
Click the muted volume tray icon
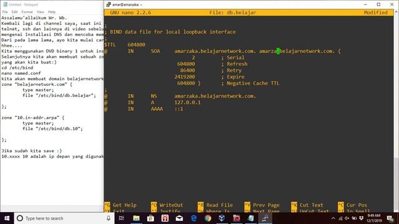(347, 218)
